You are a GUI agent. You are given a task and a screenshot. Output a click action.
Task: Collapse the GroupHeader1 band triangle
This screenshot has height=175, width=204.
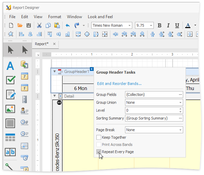tap(55, 72)
